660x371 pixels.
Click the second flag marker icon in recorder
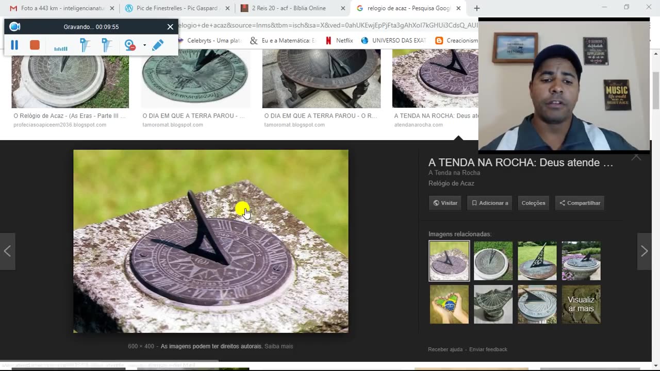107,45
